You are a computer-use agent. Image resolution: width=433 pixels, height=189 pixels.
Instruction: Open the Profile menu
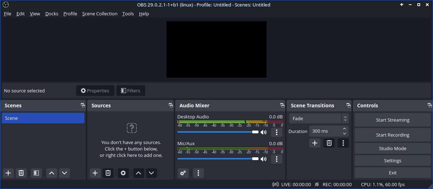(x=70, y=14)
